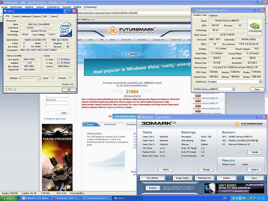Click the 21664 3DMarks score text

coord(132,91)
